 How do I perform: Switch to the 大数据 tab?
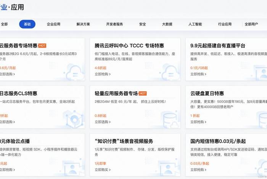tap(167, 24)
